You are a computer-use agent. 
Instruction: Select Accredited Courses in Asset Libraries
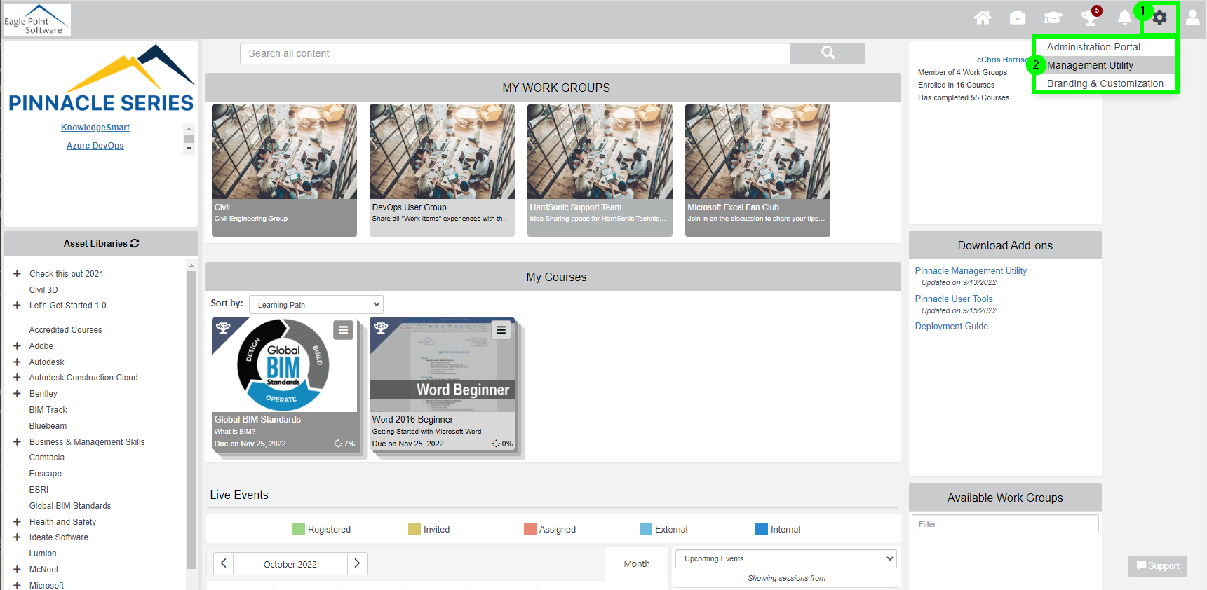tap(66, 330)
